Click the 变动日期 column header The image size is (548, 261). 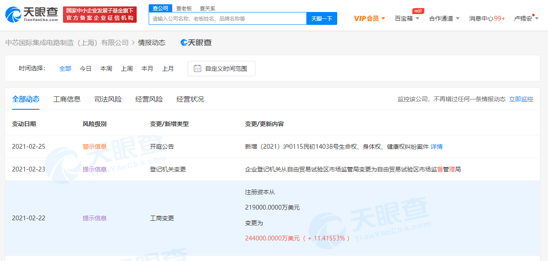point(24,124)
